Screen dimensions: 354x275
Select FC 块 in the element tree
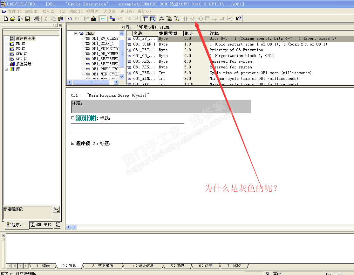tap(21, 49)
